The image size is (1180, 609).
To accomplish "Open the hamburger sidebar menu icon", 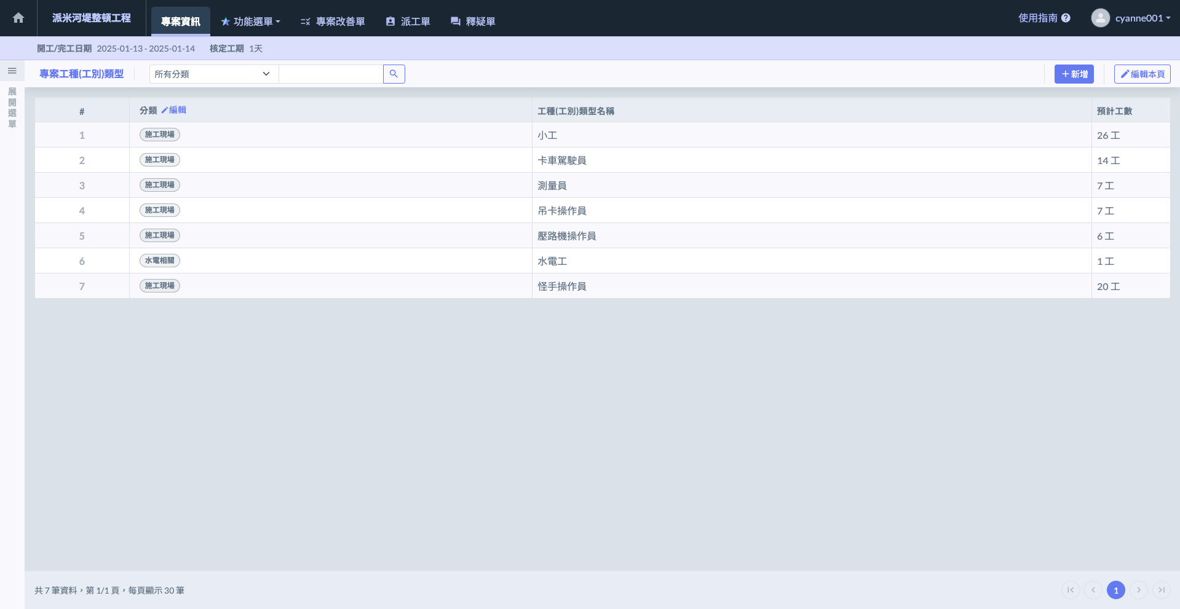I will point(12,71).
